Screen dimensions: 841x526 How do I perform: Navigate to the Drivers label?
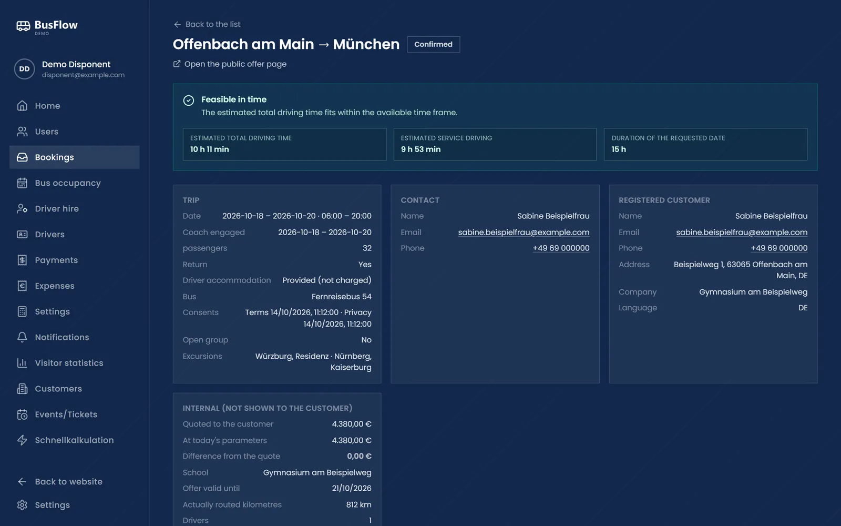click(x=49, y=235)
